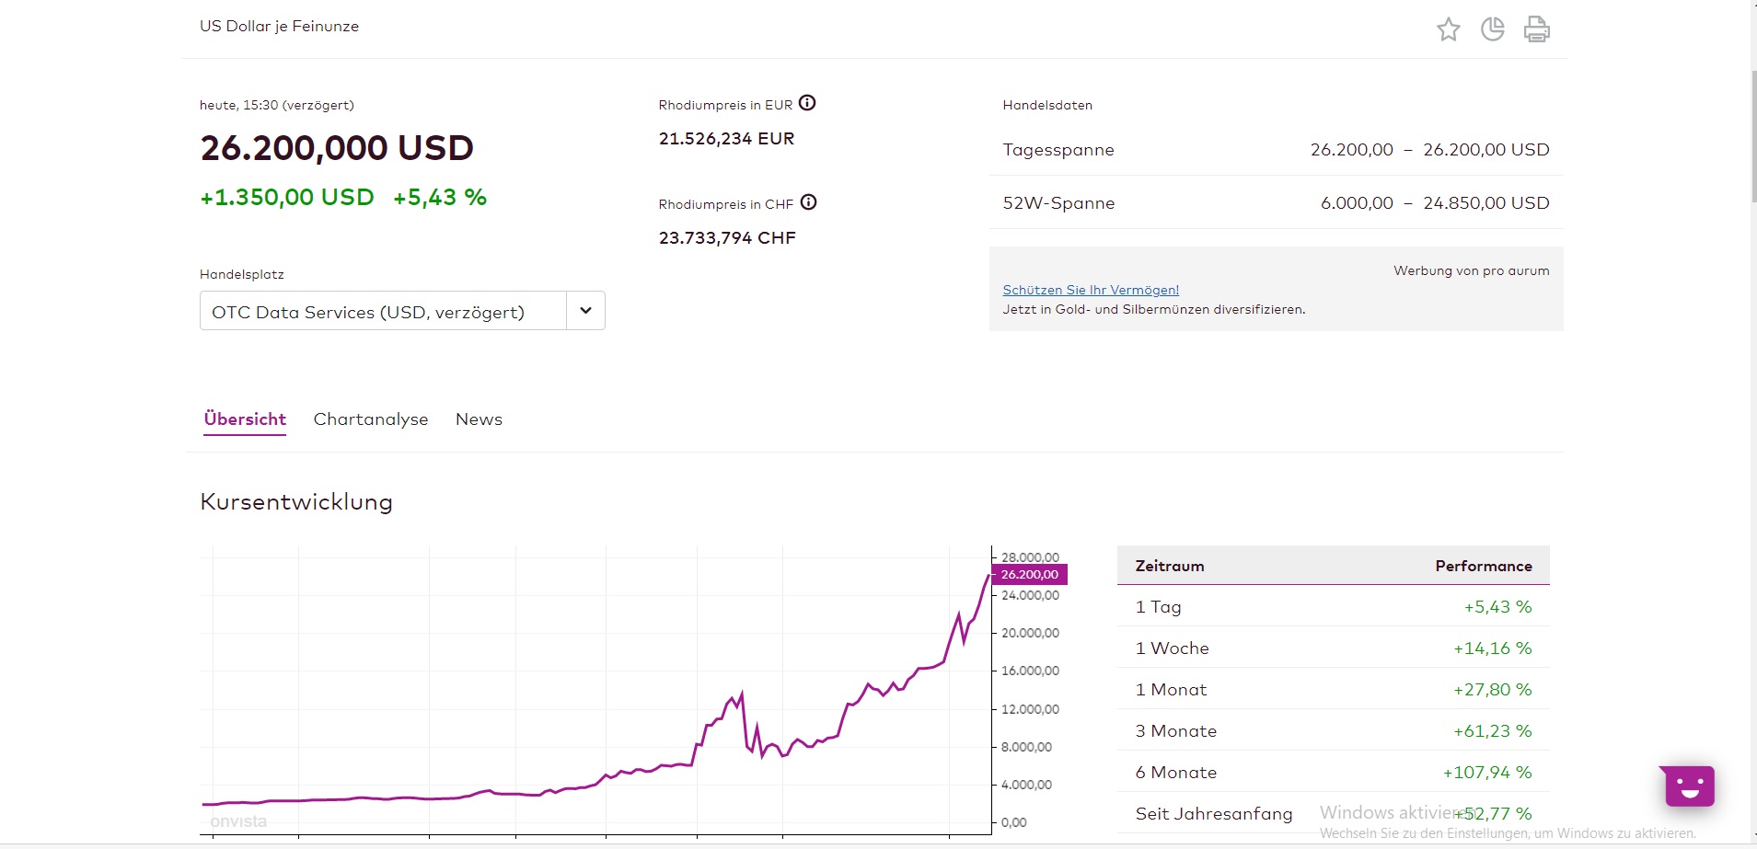Print the page using the printer icon
Viewport: 1757px width, 849px height.
1536,29
